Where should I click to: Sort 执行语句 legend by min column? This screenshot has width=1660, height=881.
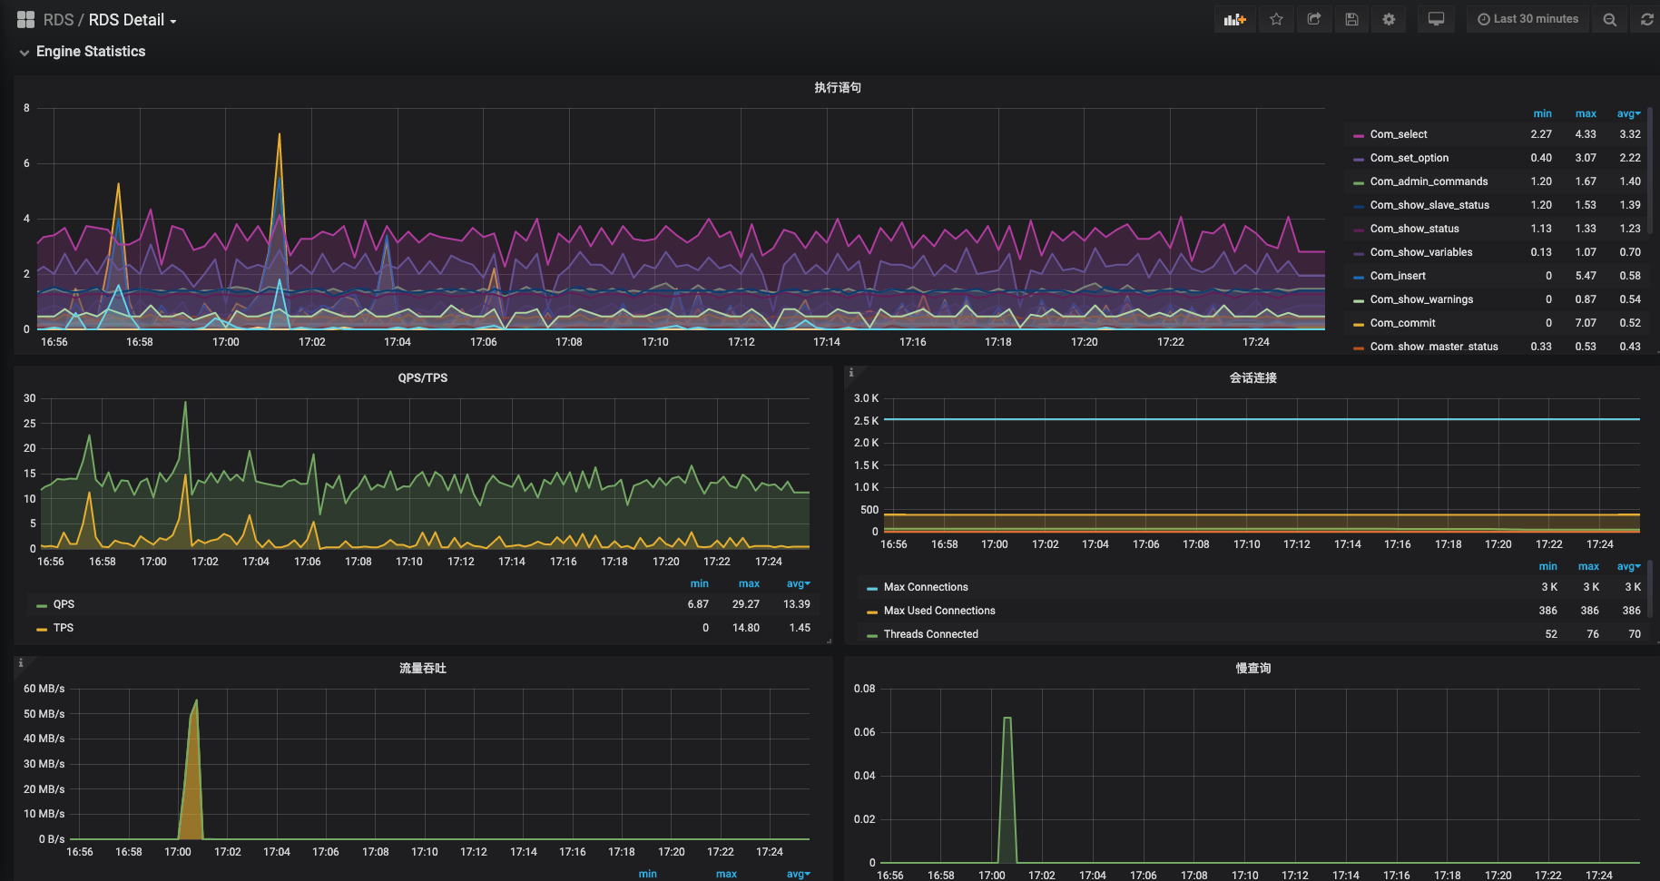1542,113
